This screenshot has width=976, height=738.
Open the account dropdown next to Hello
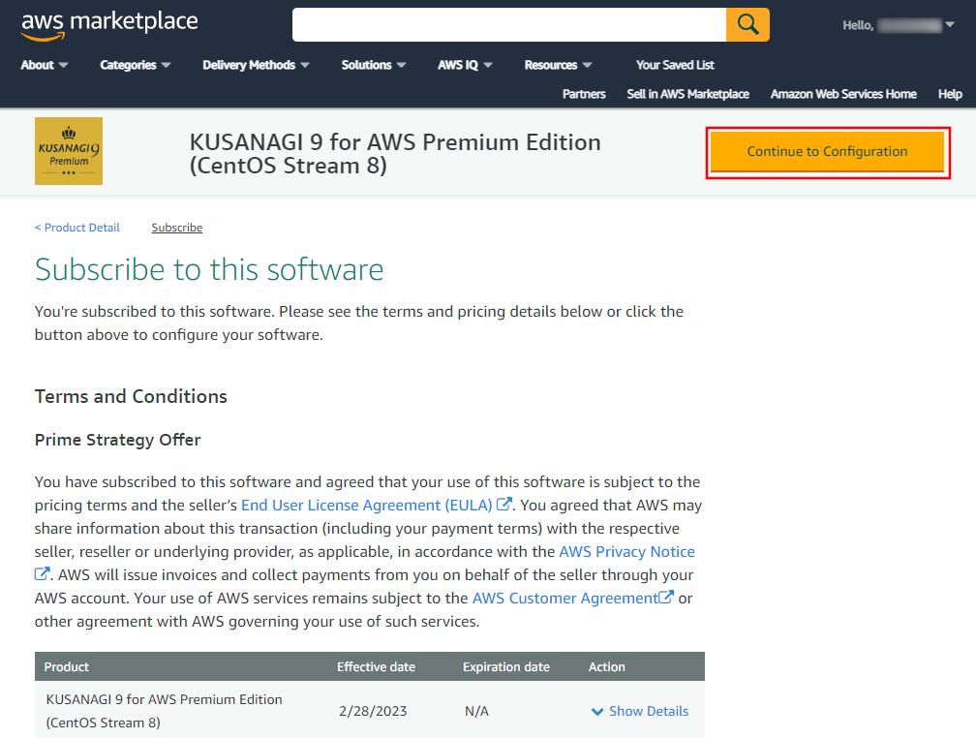[949, 25]
